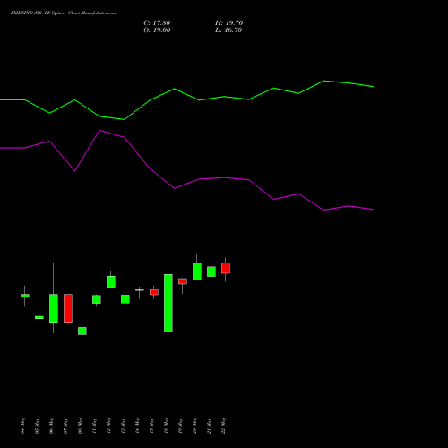This screenshot has height=448, width=448.
Task: Click the 08 May date label
Action: pyautogui.click(x=81, y=426)
